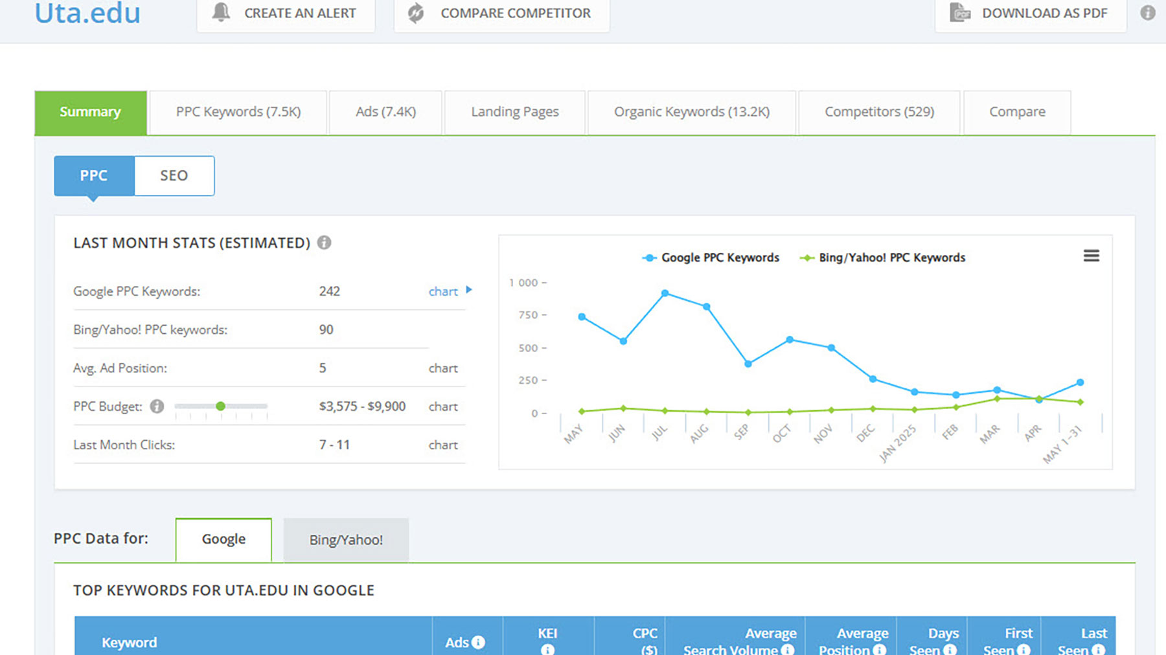Click the Top Keywords for Uta.edu in Google heading
This screenshot has height=655, width=1166.
[223, 590]
